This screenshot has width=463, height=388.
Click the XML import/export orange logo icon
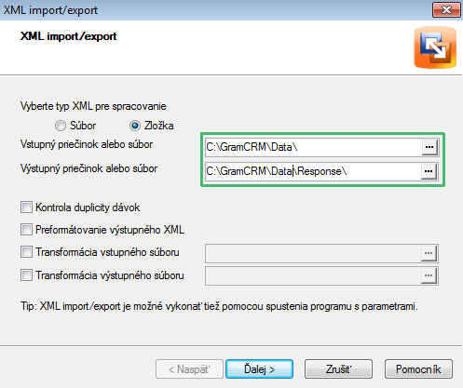(x=435, y=47)
